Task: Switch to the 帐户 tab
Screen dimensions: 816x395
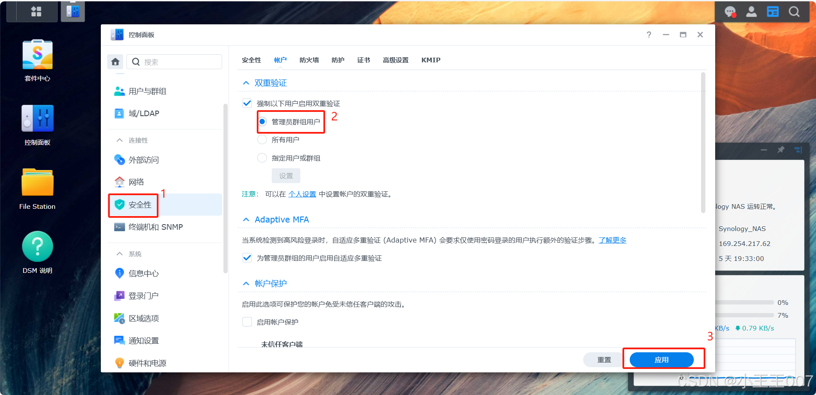Action: (x=280, y=60)
